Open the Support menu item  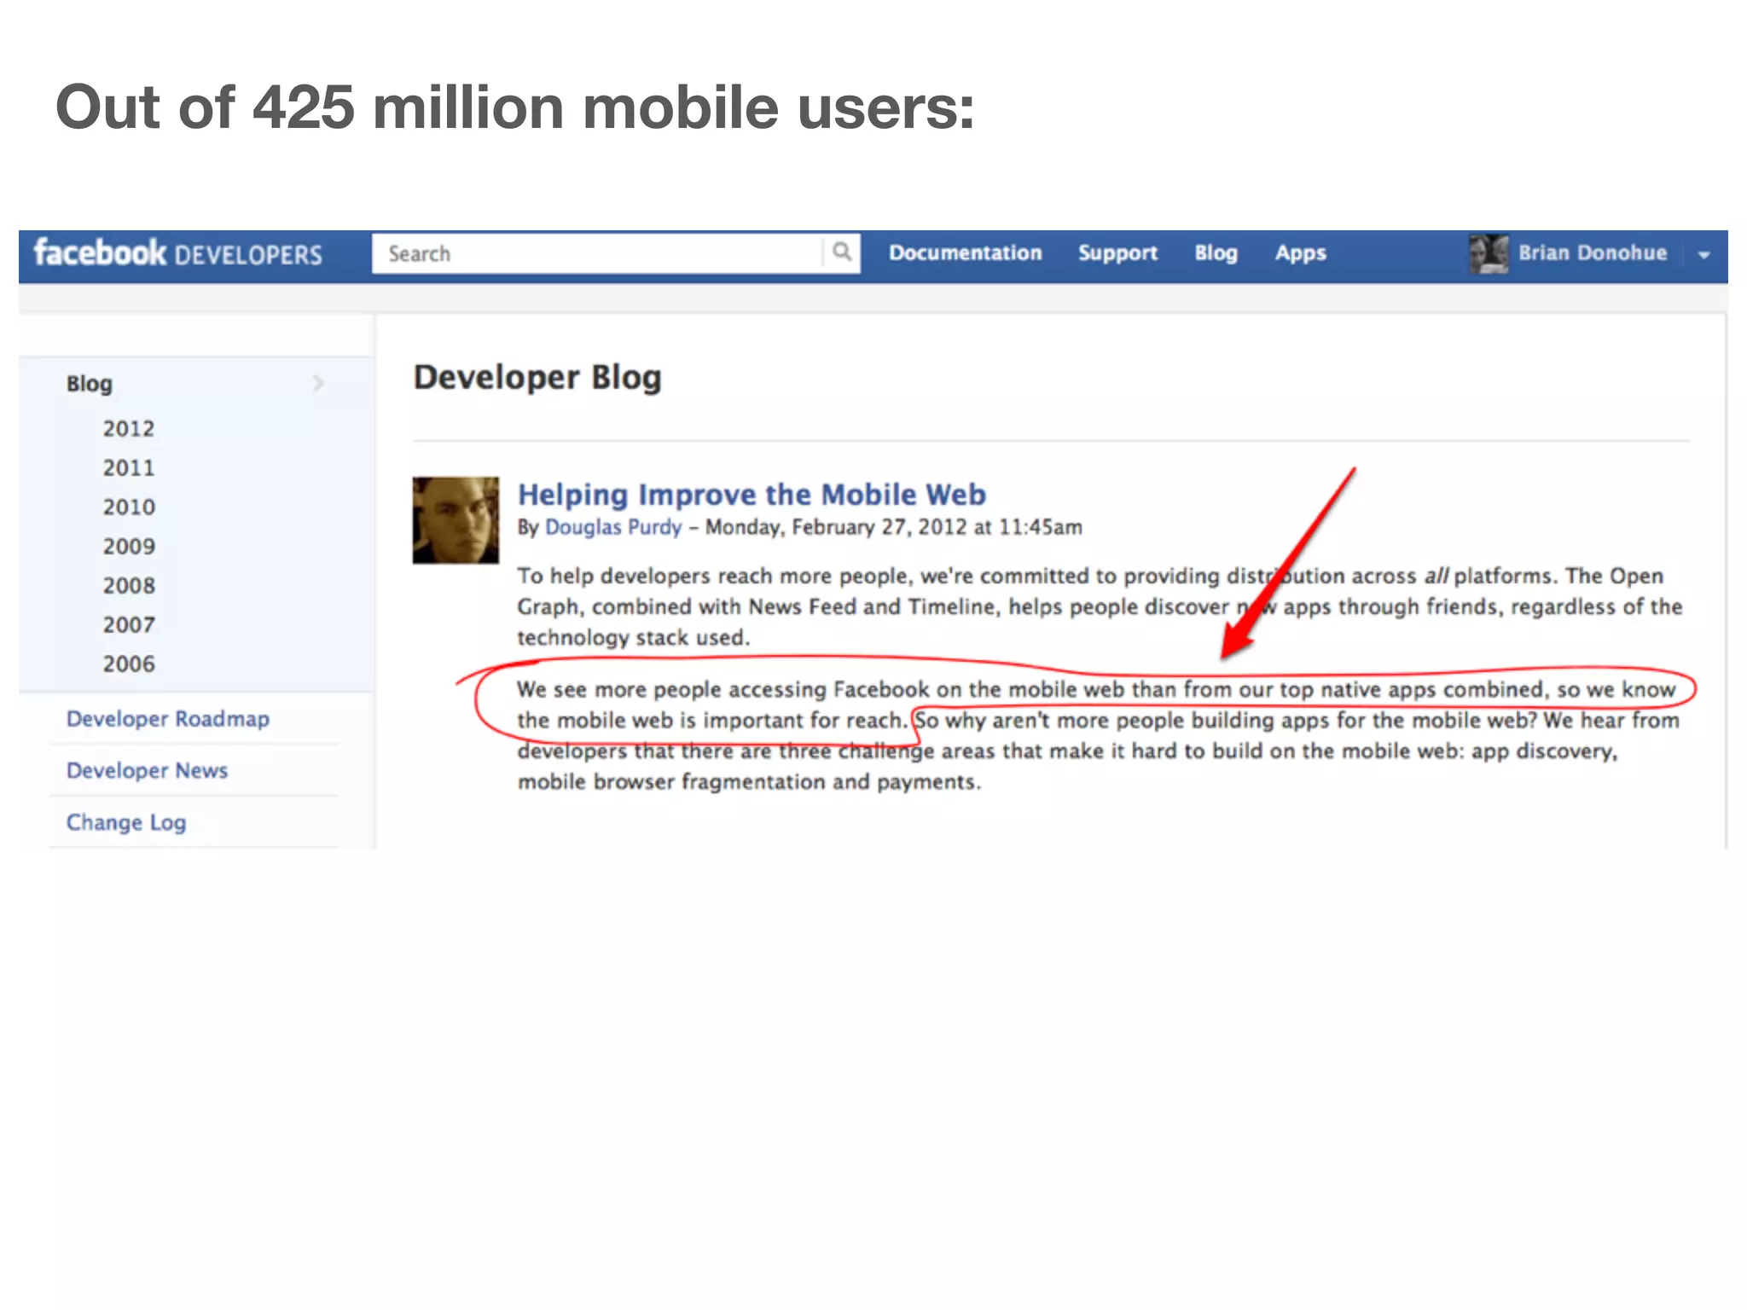(1117, 253)
